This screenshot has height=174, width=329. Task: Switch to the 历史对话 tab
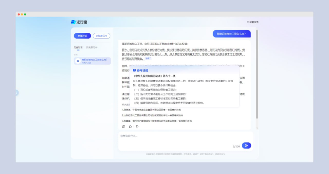click(78, 47)
